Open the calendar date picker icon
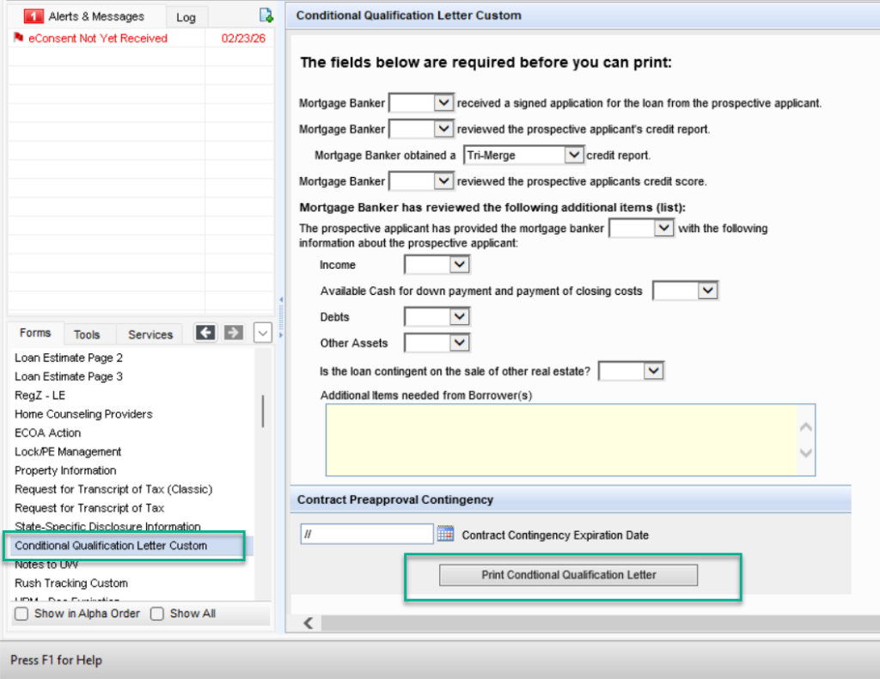 (445, 534)
